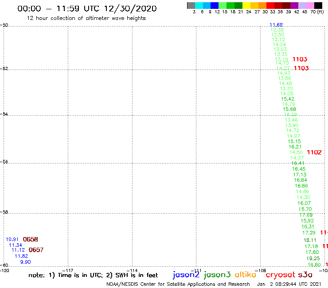Click the blue 11.68 wave height value
This screenshot has height=288, width=328.
coord(276,25)
